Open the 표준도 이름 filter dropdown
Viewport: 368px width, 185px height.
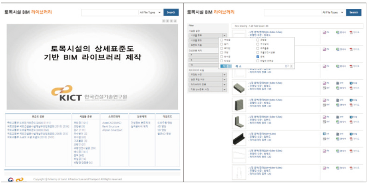click(x=204, y=45)
